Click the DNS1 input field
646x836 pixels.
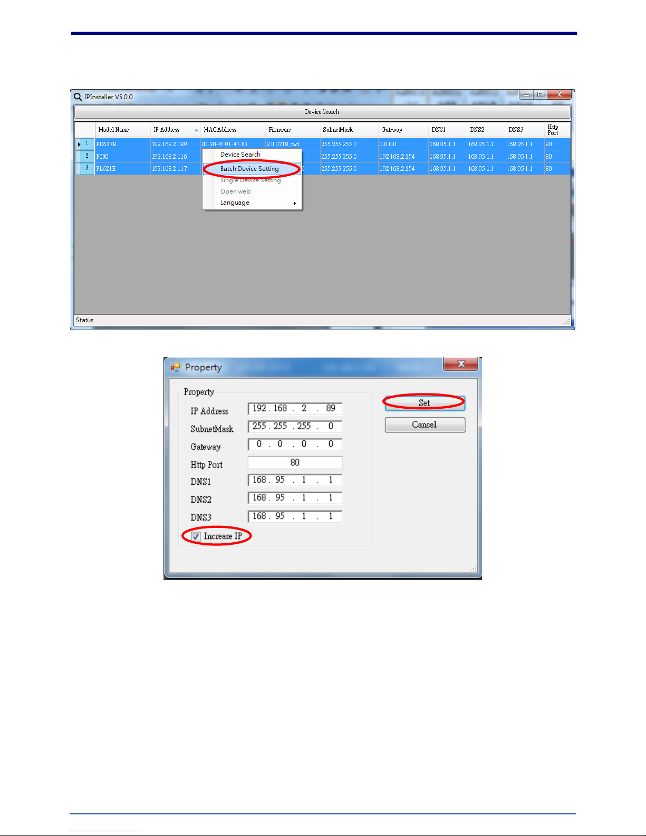pyautogui.click(x=295, y=480)
